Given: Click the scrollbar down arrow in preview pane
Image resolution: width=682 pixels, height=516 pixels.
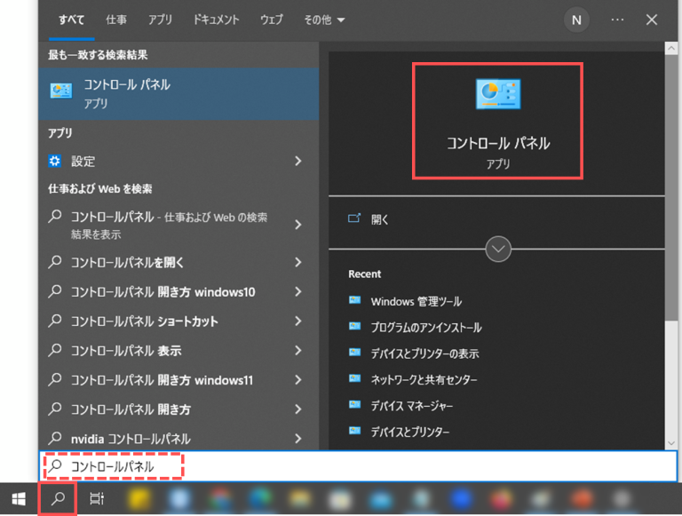Looking at the screenshot, I should pos(671,443).
